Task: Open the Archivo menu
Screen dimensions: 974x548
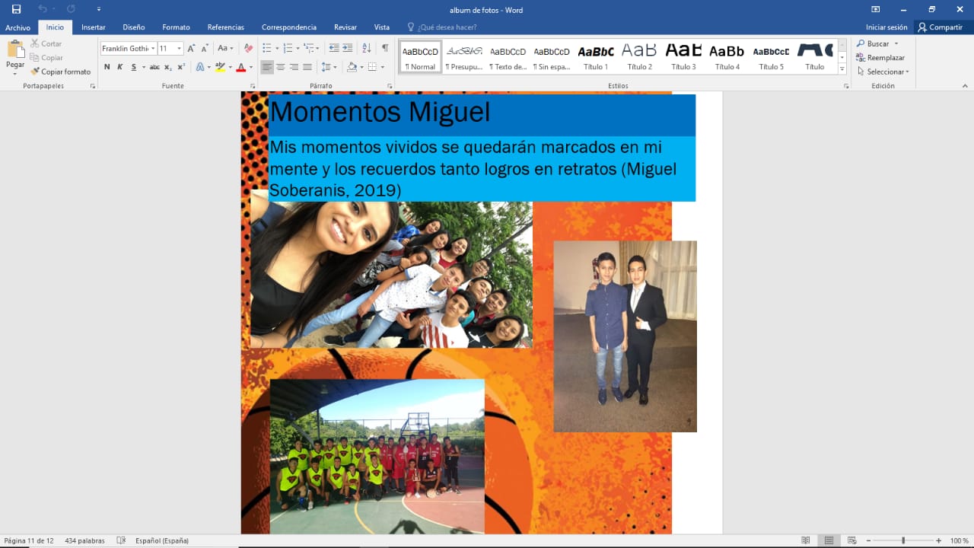Action: 18,27
